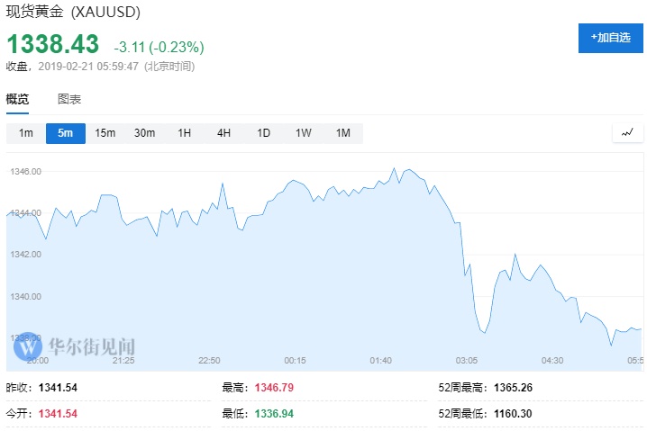Click the 1346.00 y-axis label
This screenshot has width=647, height=431.
tap(26, 171)
